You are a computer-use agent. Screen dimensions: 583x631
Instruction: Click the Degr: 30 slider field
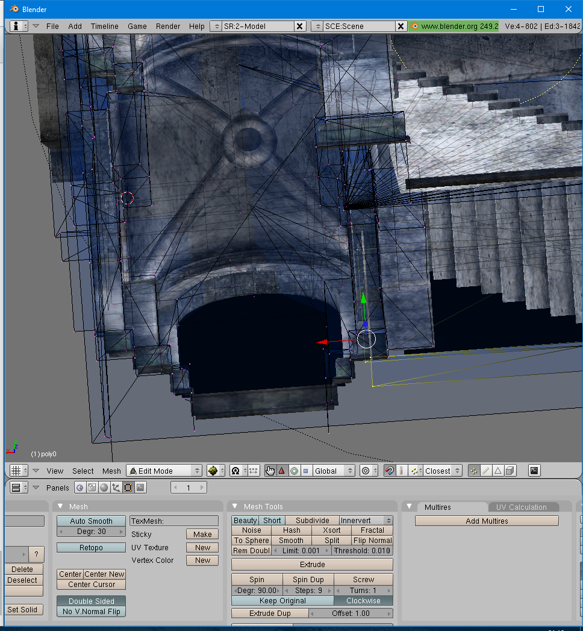click(92, 532)
